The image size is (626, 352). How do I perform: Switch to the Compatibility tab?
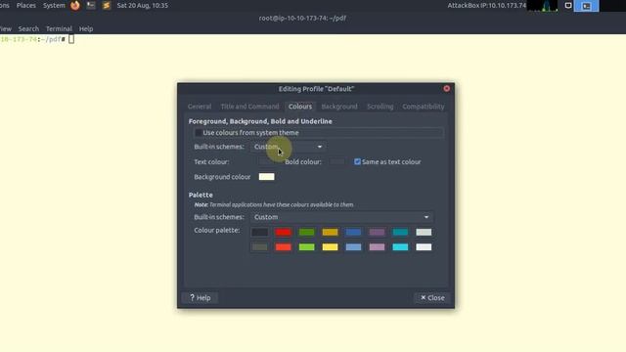coord(424,107)
